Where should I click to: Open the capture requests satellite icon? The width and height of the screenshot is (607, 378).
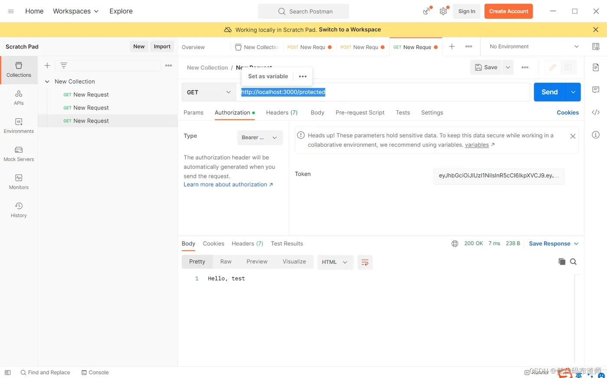coord(427,11)
